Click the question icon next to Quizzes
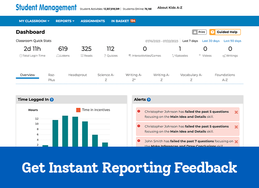This screenshot has height=188, width=259. click(105, 56)
